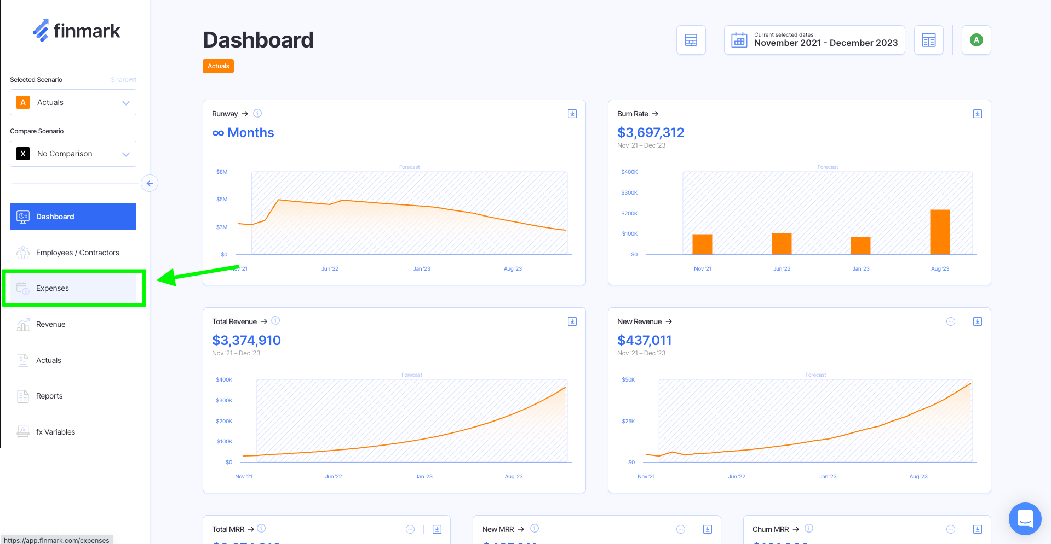Click the table layout icon left of dates
Viewport: 1051px width, 544px height.
pyautogui.click(x=691, y=40)
